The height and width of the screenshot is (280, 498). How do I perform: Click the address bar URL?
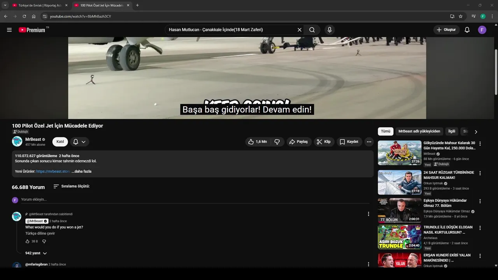coord(81,16)
